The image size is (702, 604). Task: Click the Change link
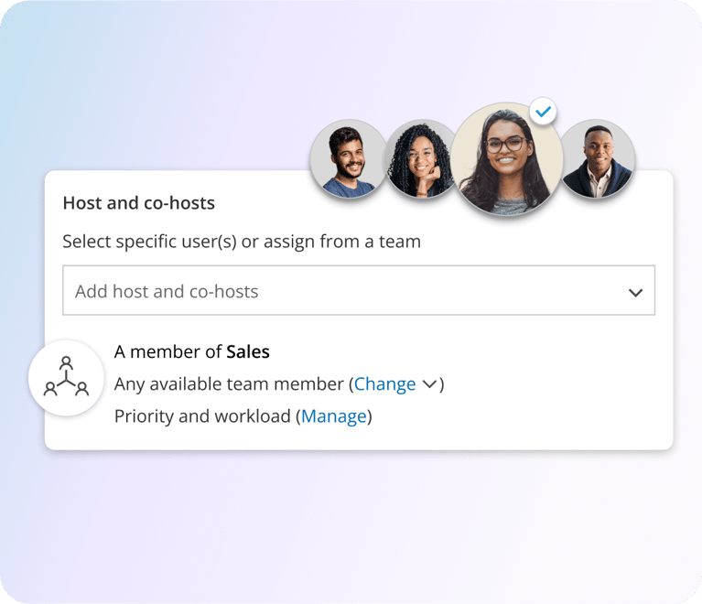(385, 384)
